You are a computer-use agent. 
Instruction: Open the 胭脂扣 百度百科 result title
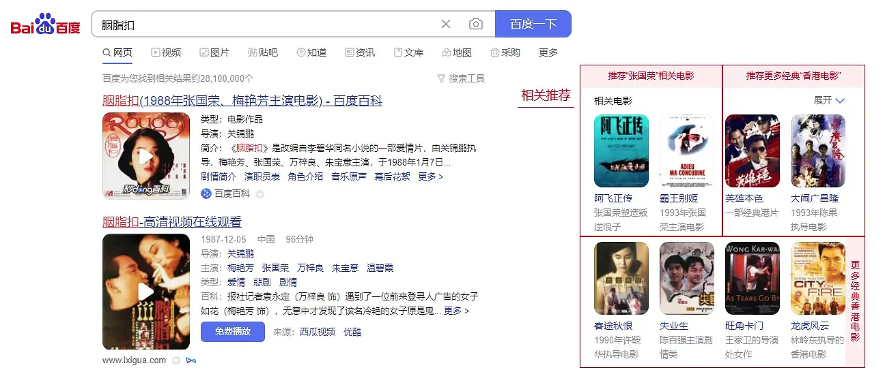[x=242, y=101]
